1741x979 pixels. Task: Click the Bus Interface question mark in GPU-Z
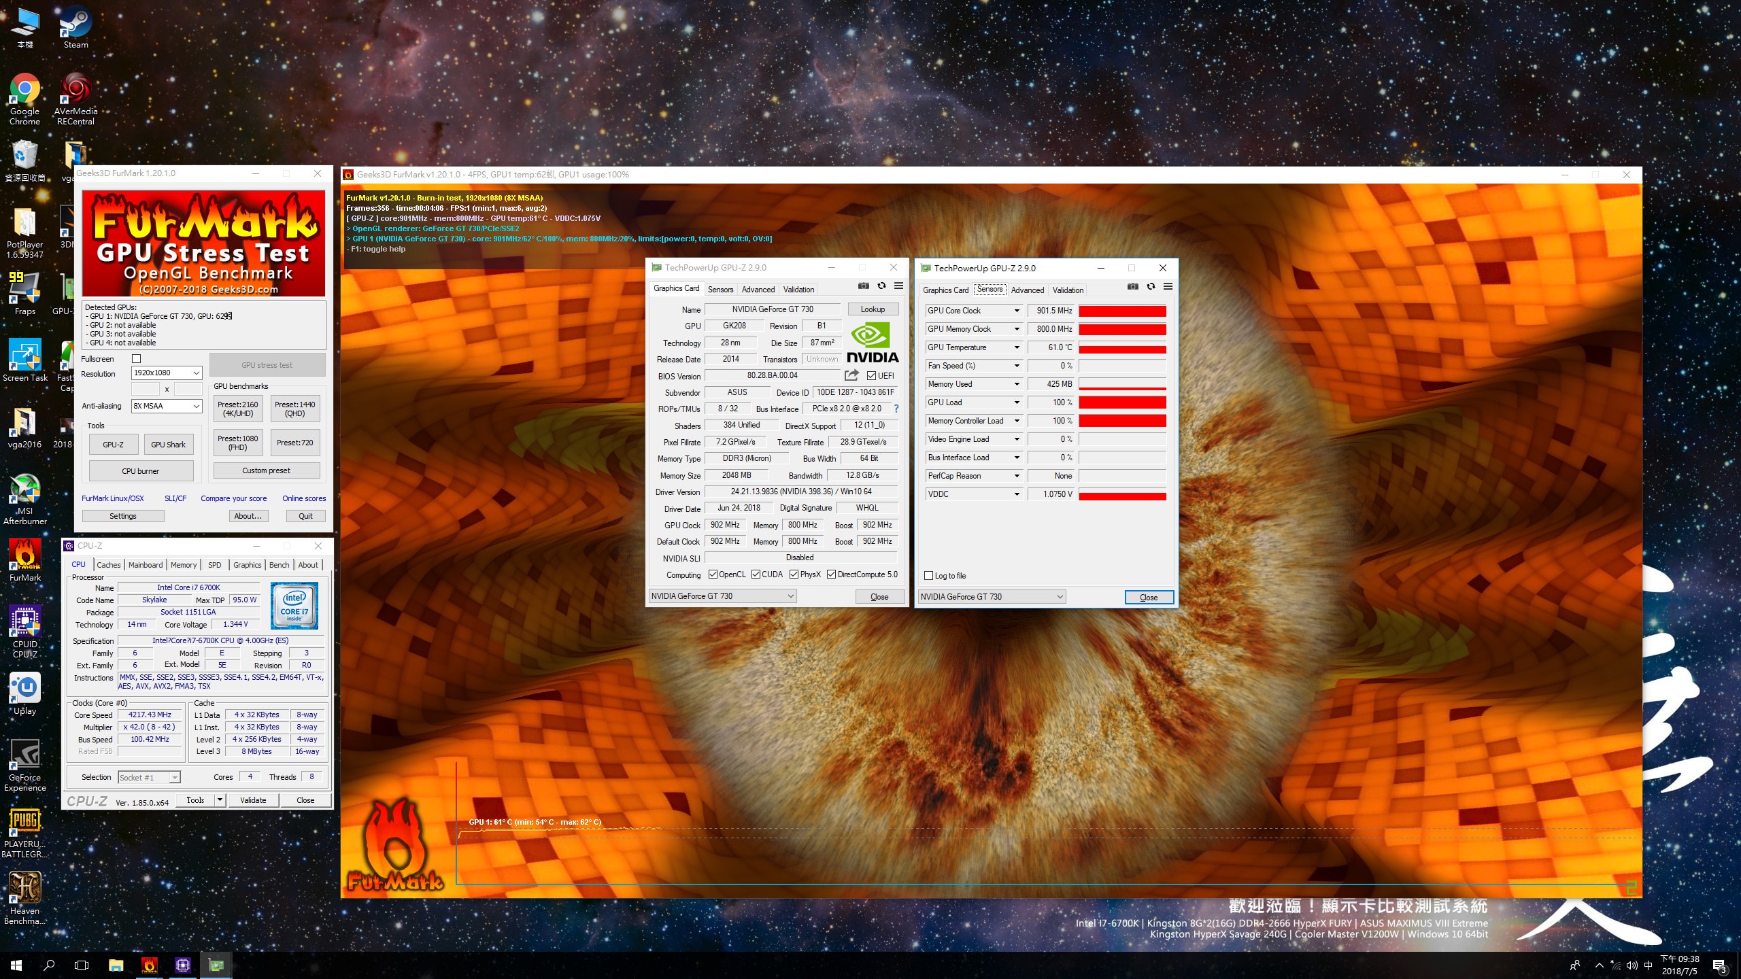tap(896, 409)
